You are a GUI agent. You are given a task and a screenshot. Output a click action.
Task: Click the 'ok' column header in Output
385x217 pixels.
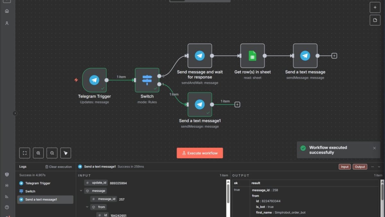pyautogui.click(x=236, y=183)
